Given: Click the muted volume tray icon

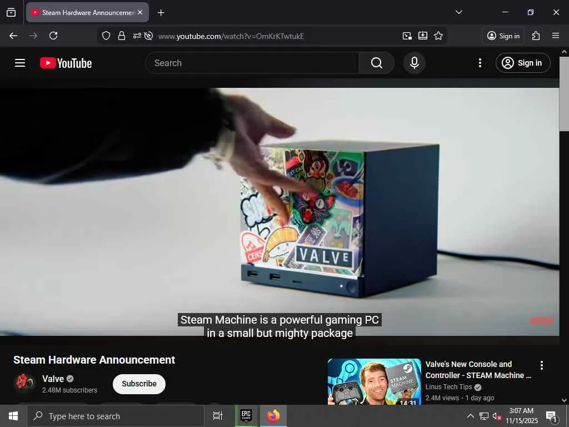Looking at the screenshot, I should click(x=497, y=416).
